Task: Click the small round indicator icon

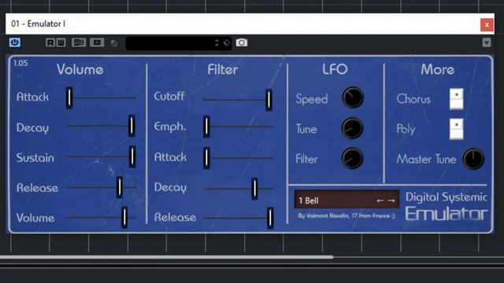Action: (x=113, y=42)
